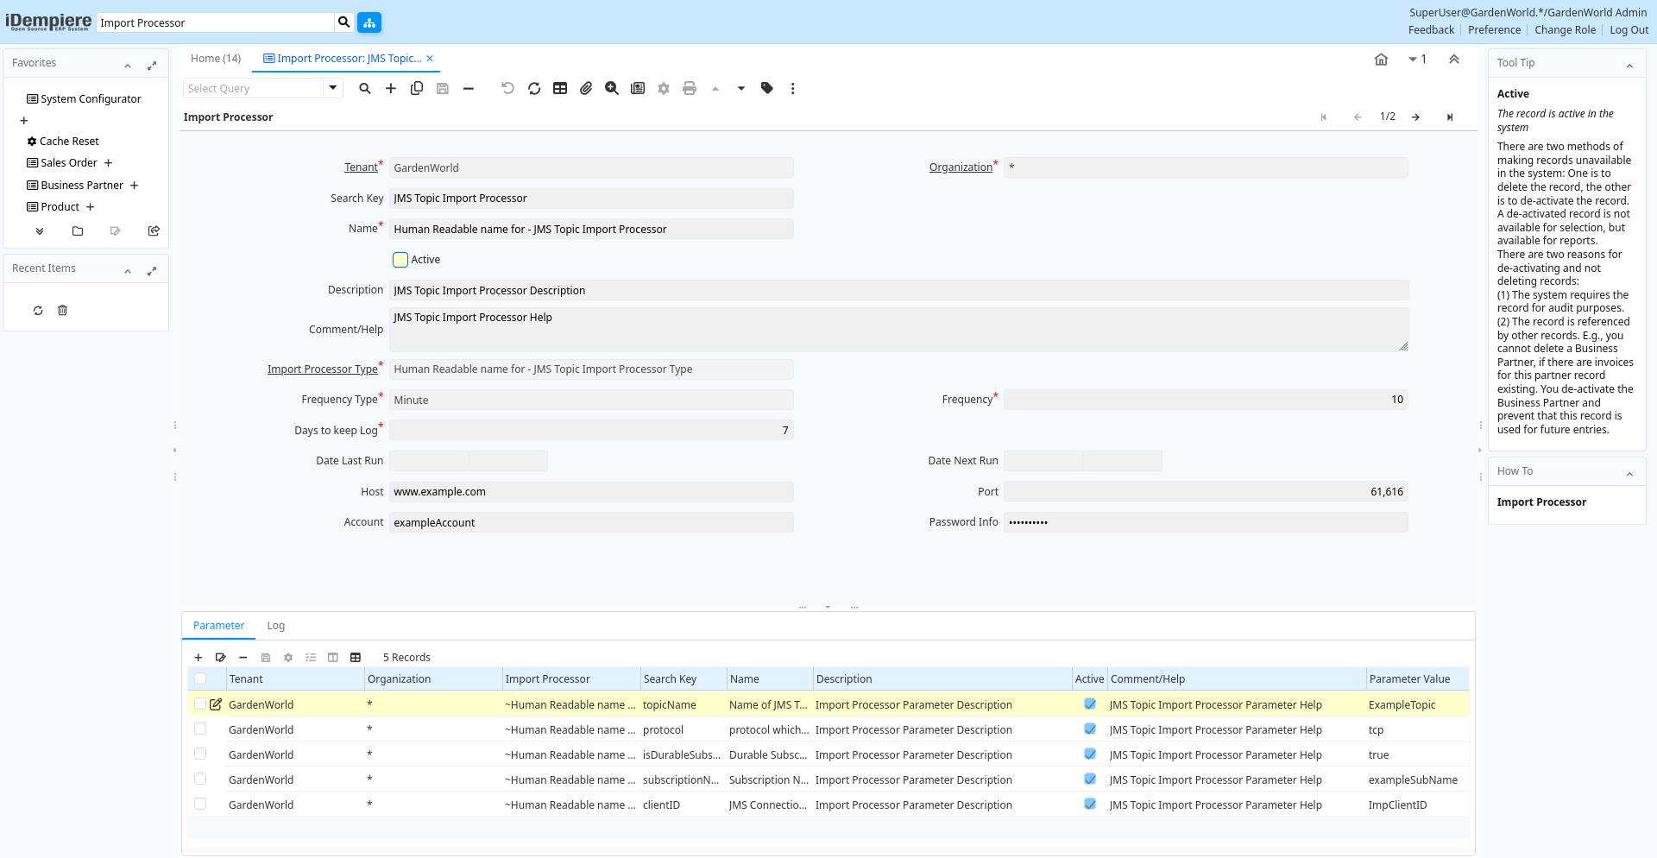Click the Log Out link
1657x858 pixels.
tap(1629, 30)
